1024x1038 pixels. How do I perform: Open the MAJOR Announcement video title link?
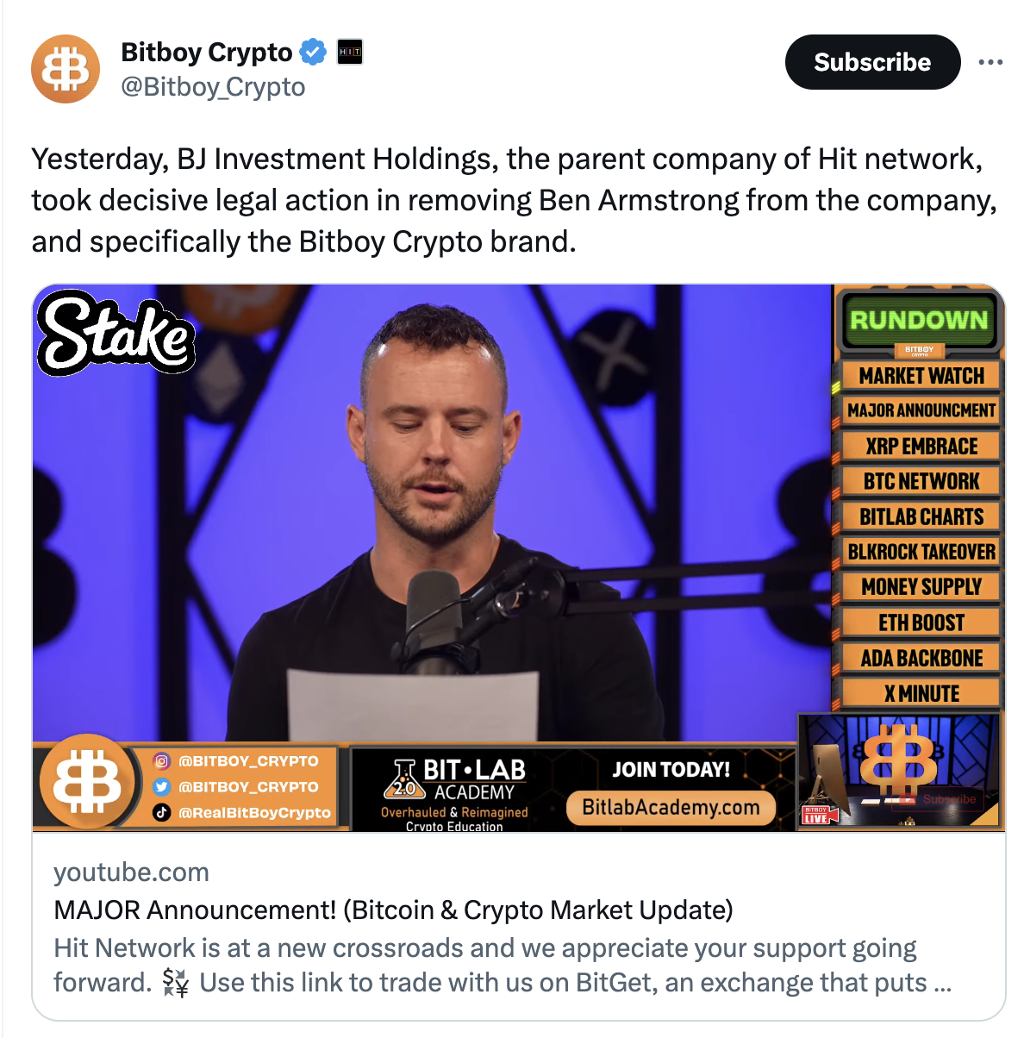tap(393, 910)
